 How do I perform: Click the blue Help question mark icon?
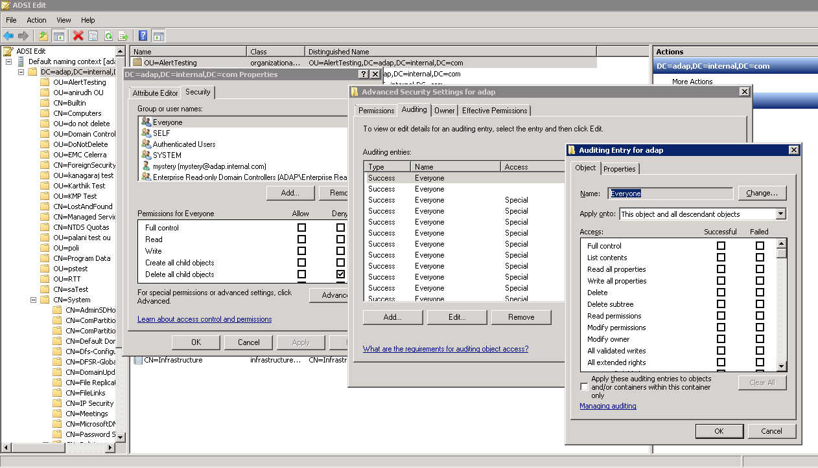tap(143, 36)
